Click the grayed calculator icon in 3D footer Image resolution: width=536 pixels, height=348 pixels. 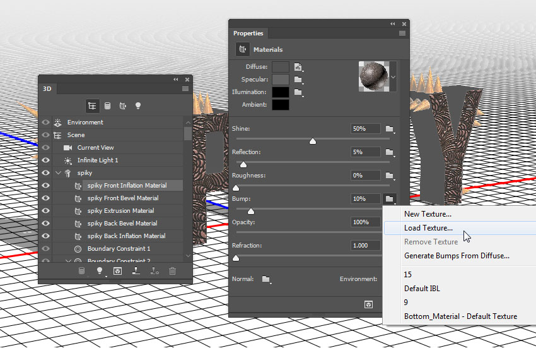(81, 271)
